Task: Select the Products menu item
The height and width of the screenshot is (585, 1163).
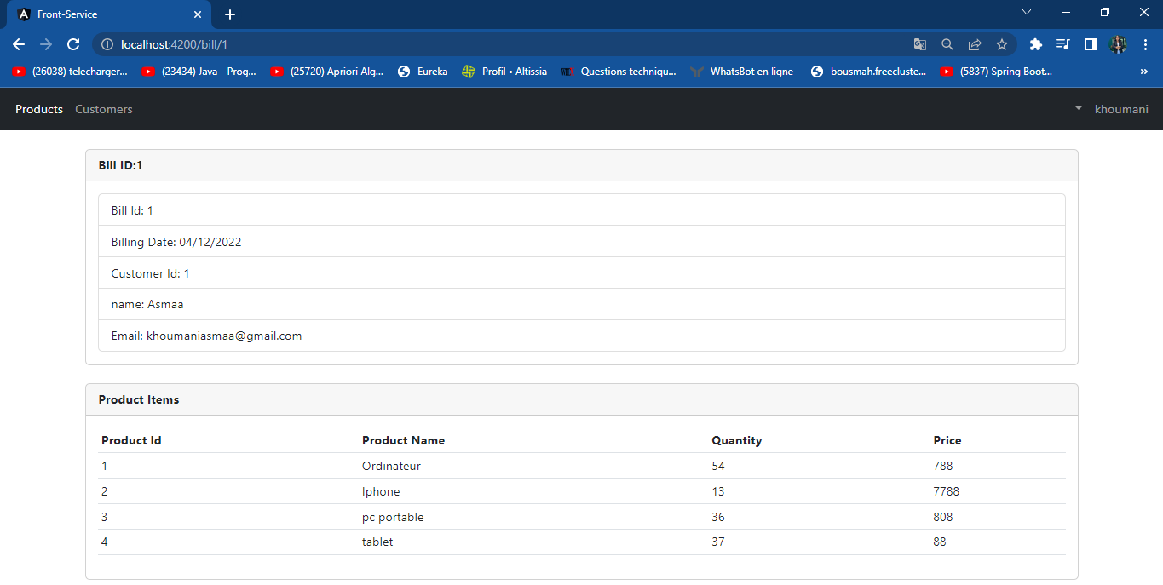Action: coord(38,109)
